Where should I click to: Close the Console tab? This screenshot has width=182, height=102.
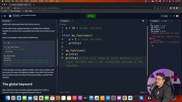point(159,21)
